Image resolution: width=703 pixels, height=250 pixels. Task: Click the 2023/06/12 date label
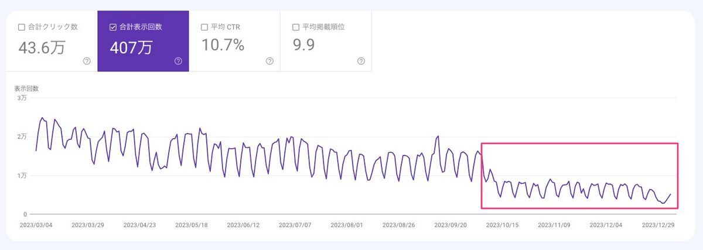pos(243,225)
